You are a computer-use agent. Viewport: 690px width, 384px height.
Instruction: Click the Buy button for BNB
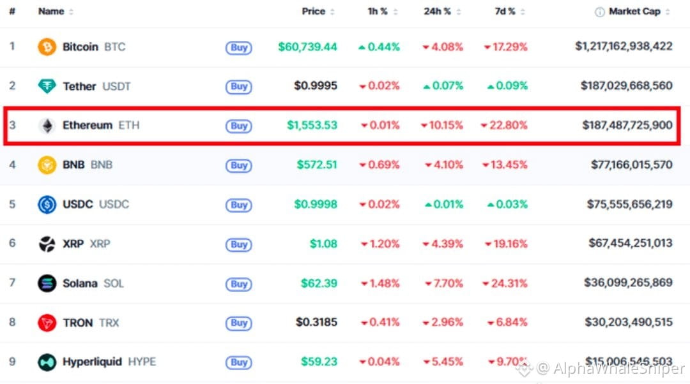(x=238, y=166)
